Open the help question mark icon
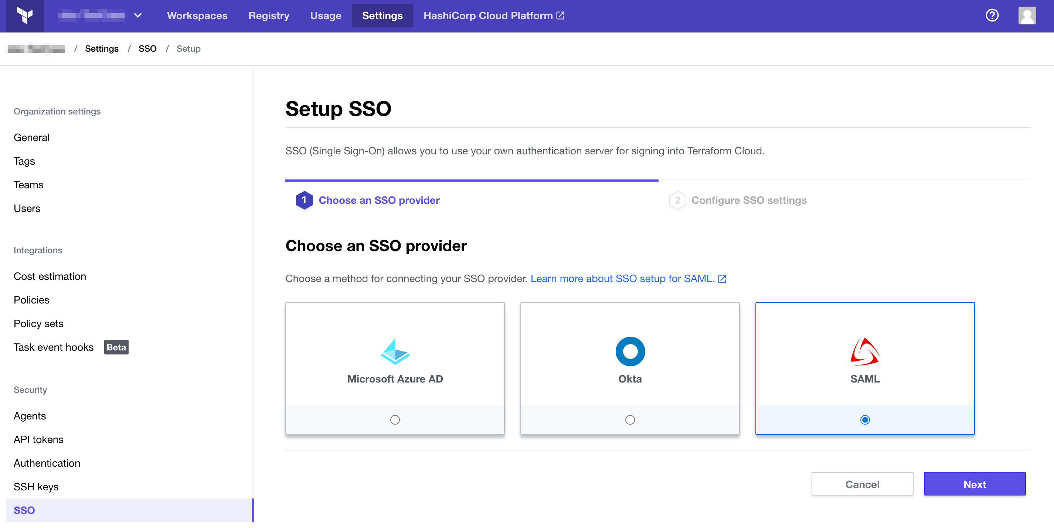 coord(992,16)
